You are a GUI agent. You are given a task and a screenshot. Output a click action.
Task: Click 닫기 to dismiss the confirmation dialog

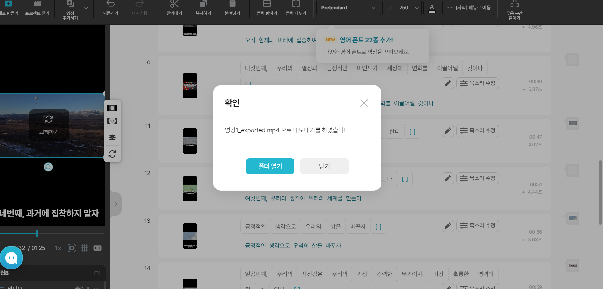pyautogui.click(x=324, y=166)
